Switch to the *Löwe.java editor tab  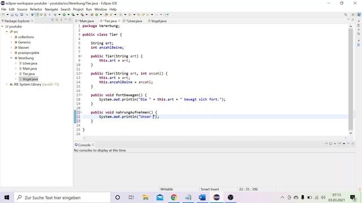[x=132, y=21]
